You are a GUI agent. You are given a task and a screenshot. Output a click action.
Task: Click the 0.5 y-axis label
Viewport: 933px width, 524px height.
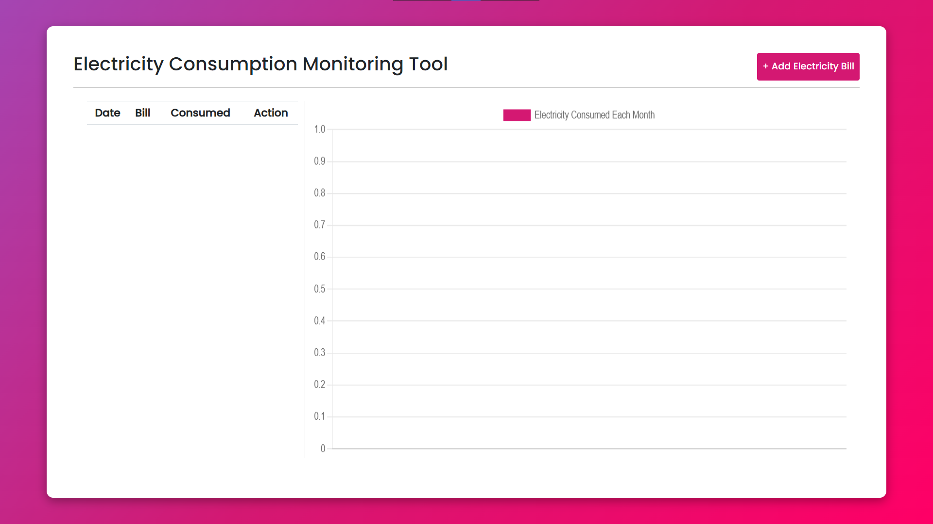[x=319, y=289]
